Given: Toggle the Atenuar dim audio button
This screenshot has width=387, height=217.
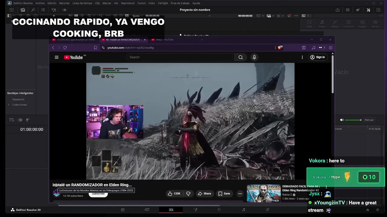Looking at the screenshot, I should click(369, 120).
